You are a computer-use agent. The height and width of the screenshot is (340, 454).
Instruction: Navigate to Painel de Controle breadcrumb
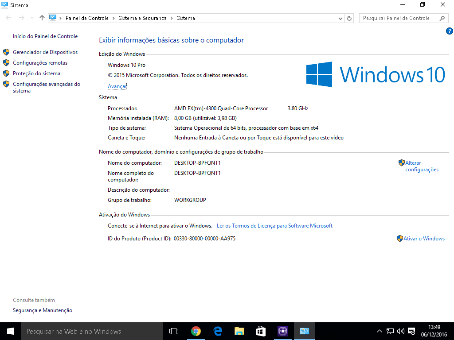[87, 18]
